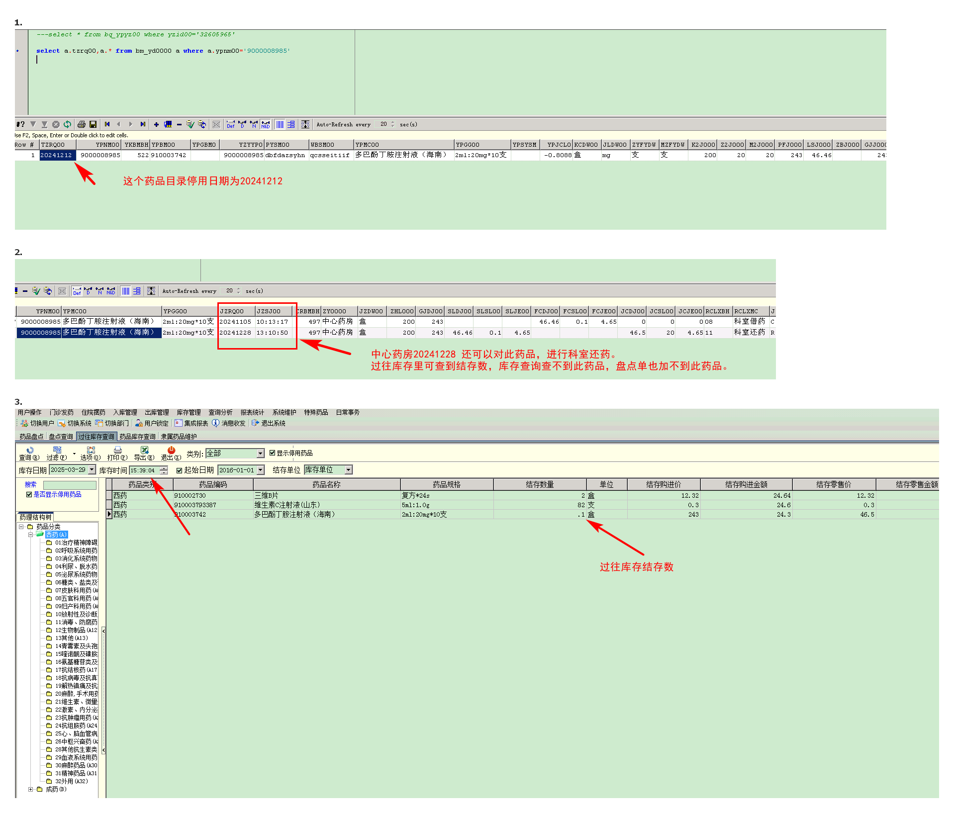Click 用户锁定 user lock toolbar item
This screenshot has width=954, height=813.
[152, 423]
